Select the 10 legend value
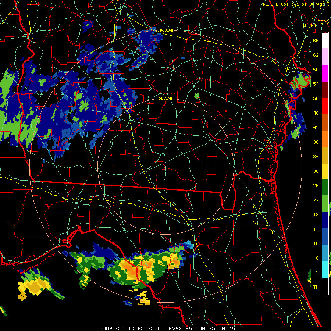331x331 pixels. click(316, 243)
